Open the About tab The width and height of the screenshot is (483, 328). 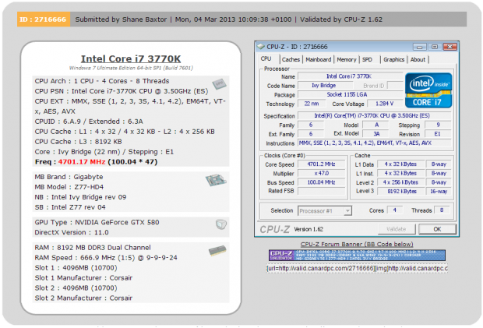(418, 59)
